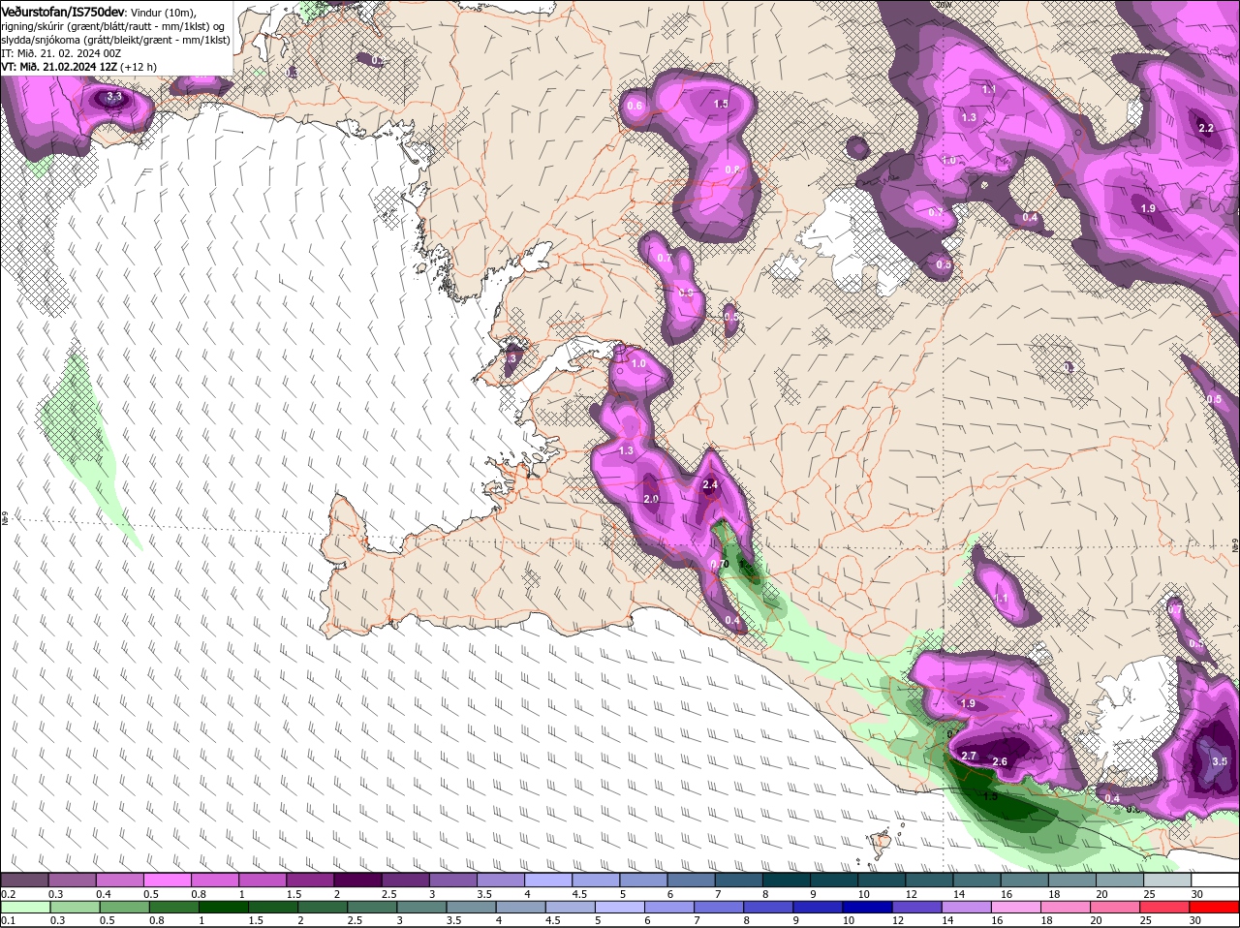Select the 2.2 precipitation value on the map
The image size is (1240, 928).
[x=1206, y=128]
